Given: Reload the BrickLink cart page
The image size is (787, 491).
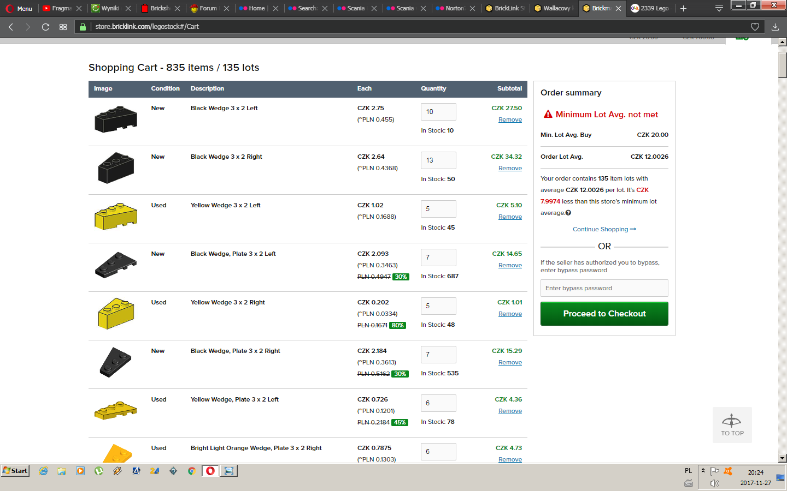Looking at the screenshot, I should click(46, 27).
